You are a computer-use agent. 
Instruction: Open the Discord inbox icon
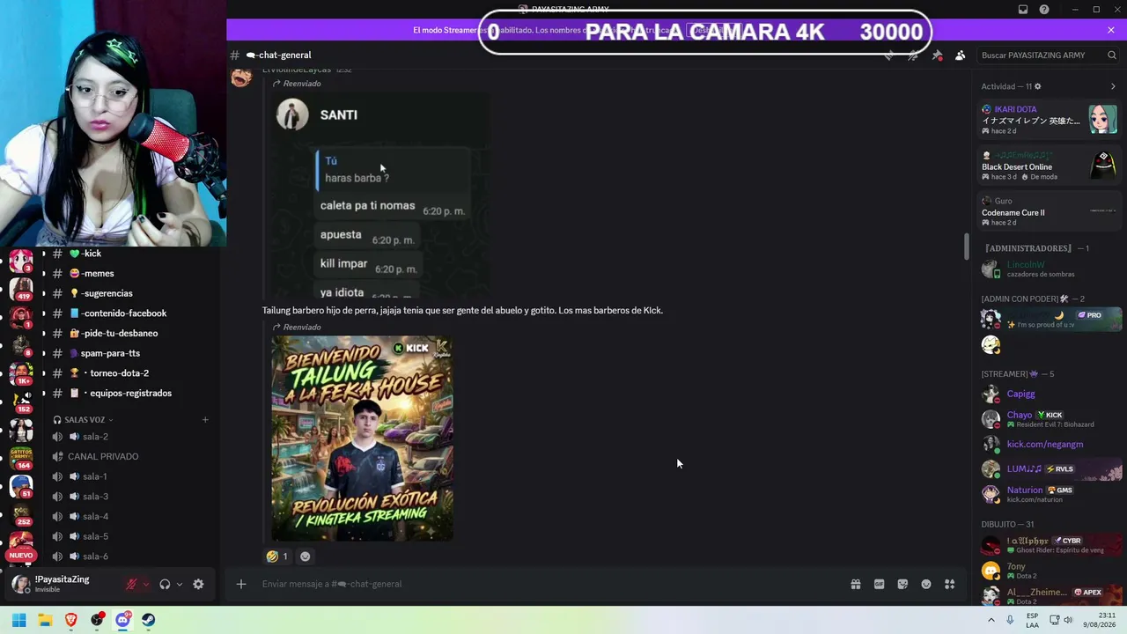(x=1023, y=10)
